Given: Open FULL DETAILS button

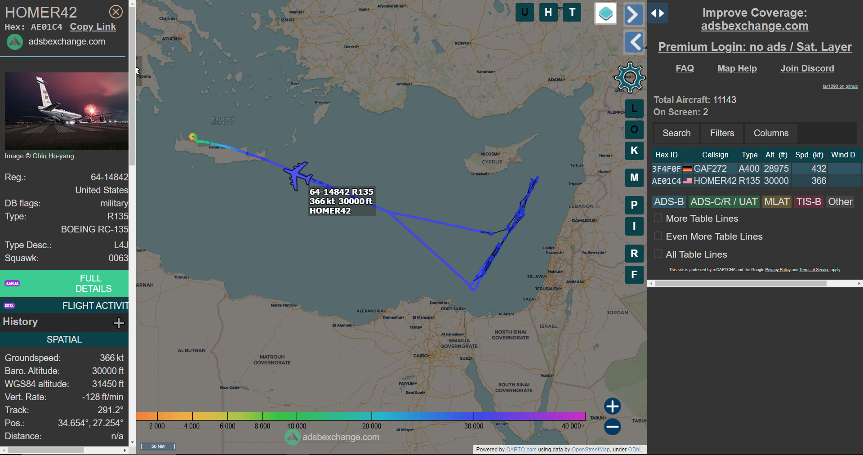Looking at the screenshot, I should (64, 283).
